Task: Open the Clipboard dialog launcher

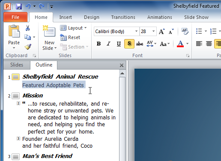Action: click(x=34, y=56)
